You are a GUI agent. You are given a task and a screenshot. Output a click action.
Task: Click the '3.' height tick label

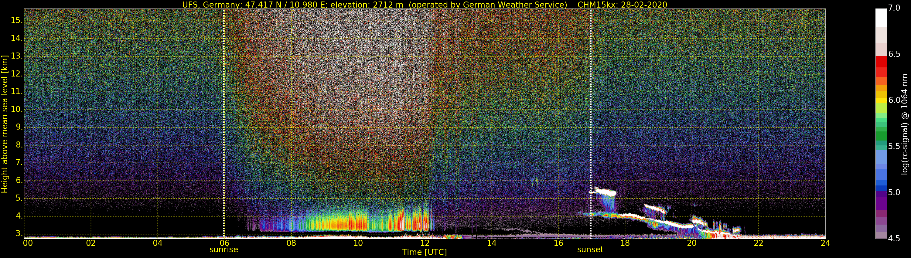19,234
